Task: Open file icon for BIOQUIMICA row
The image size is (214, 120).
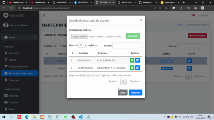Action: (132, 60)
